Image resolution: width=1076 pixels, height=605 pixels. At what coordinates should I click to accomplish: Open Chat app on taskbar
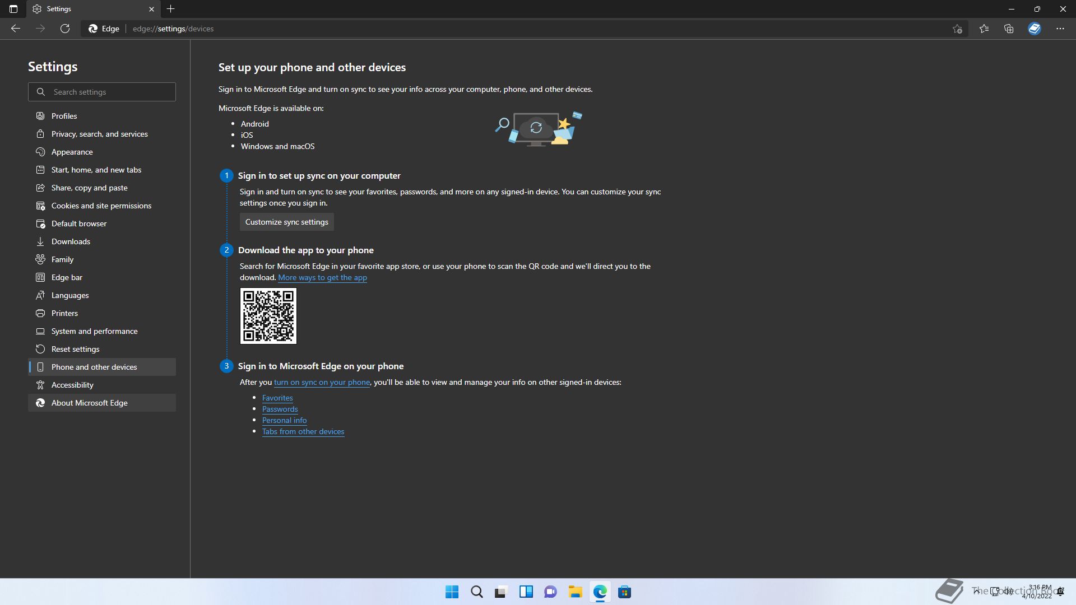(550, 592)
